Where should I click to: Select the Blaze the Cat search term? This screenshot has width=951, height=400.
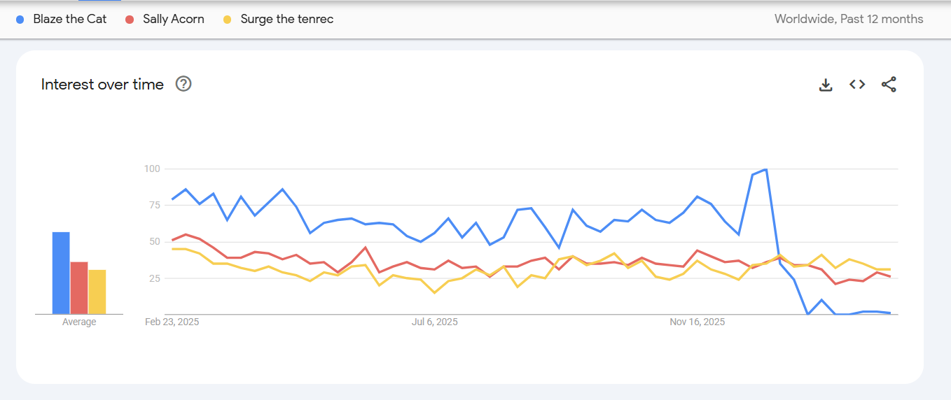point(70,20)
